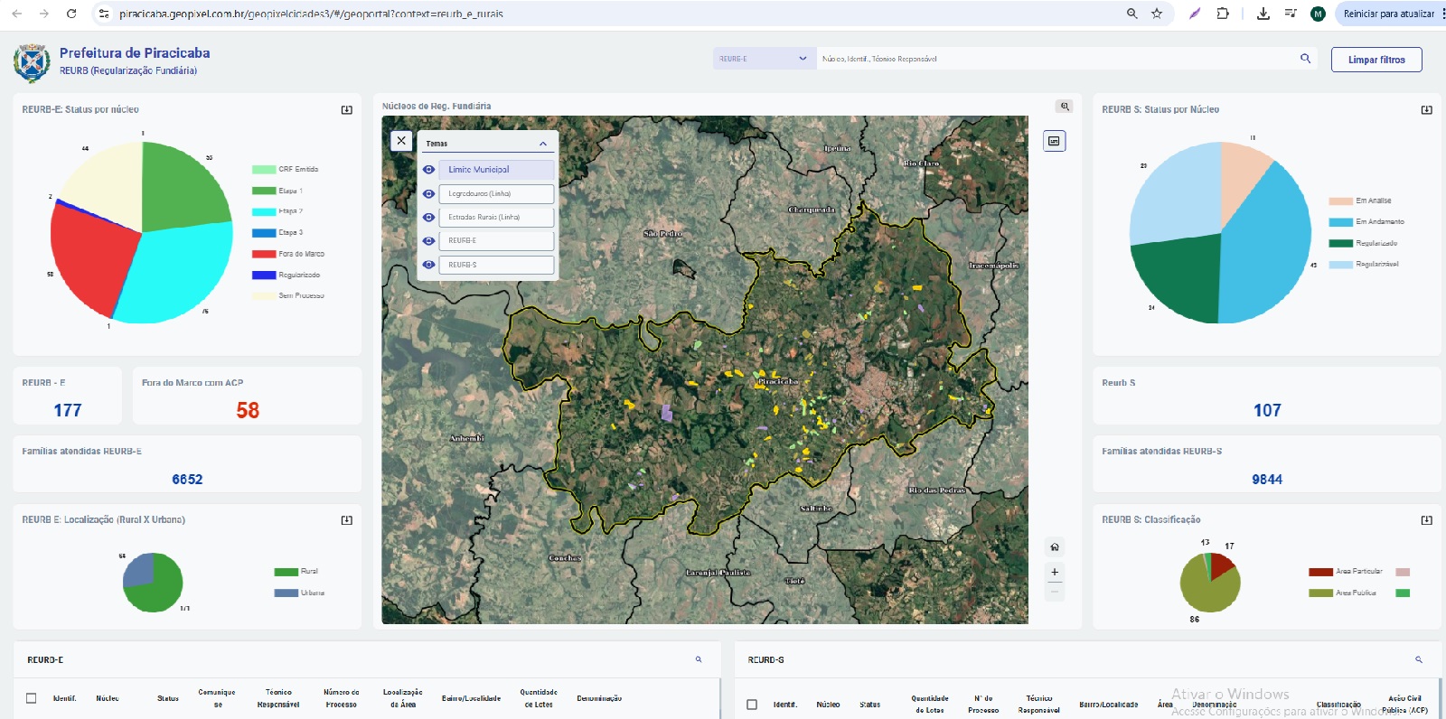Click the Em Andamento legend swatch

click(1340, 222)
